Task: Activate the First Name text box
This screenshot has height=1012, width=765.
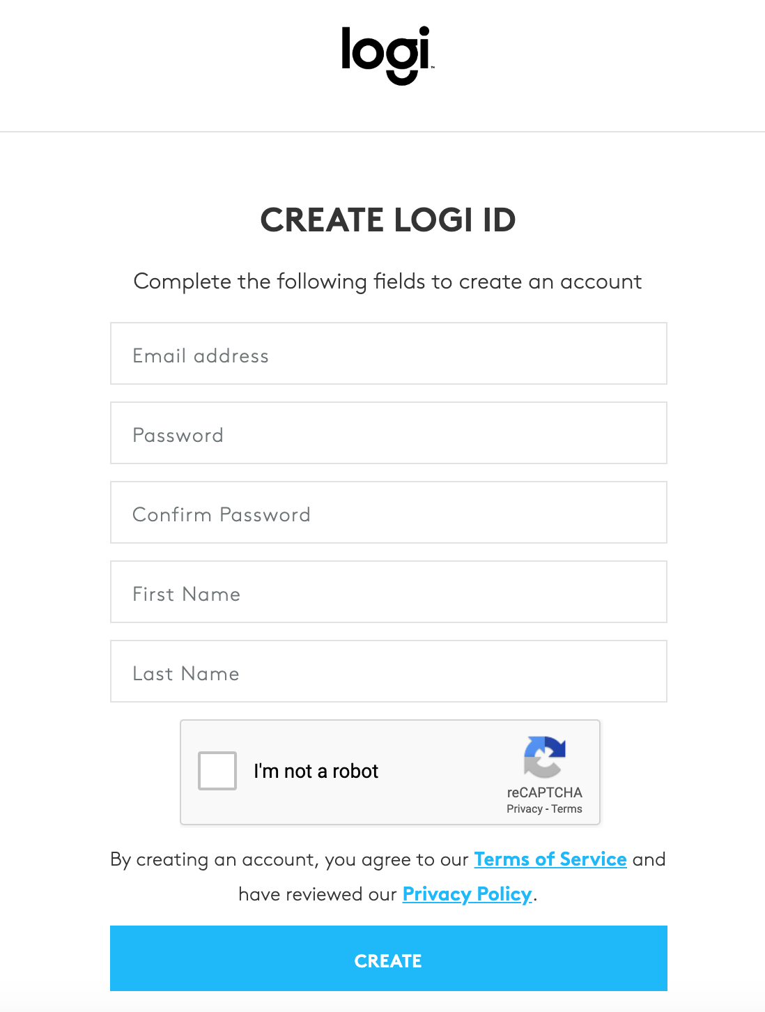Action: 389,592
